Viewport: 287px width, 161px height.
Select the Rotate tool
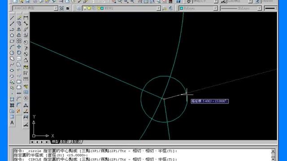pos(19,53)
